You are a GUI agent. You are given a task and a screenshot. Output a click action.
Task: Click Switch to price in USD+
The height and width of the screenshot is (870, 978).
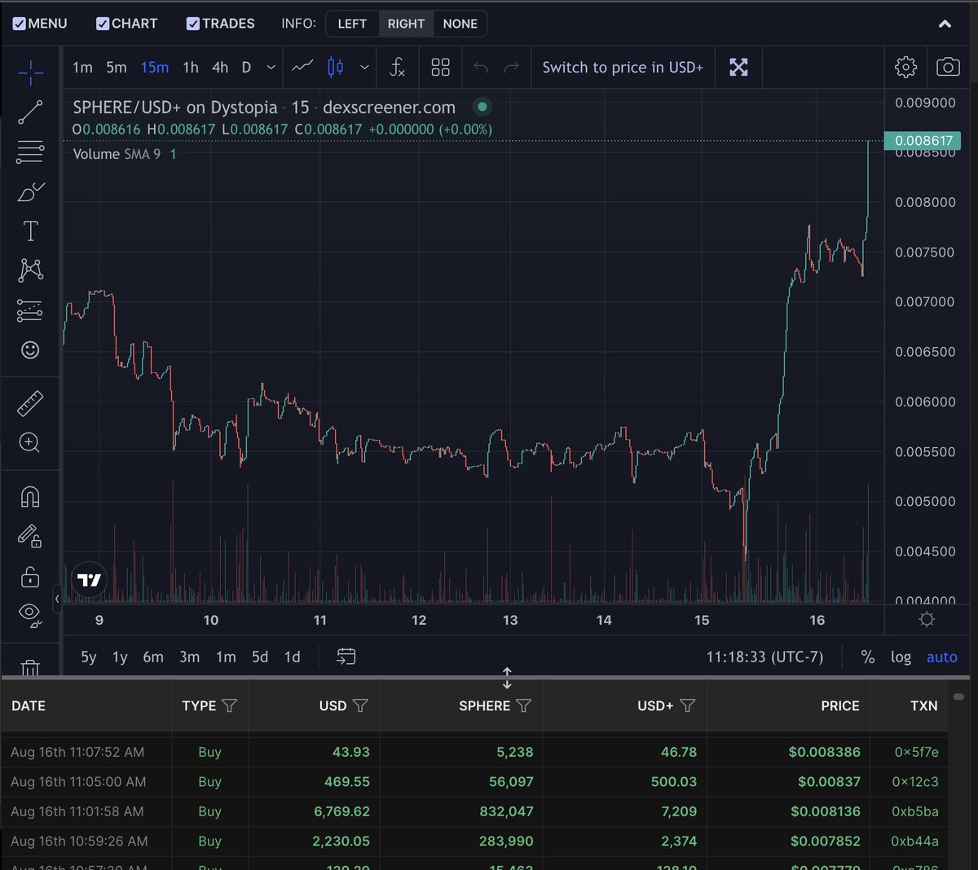click(x=622, y=67)
